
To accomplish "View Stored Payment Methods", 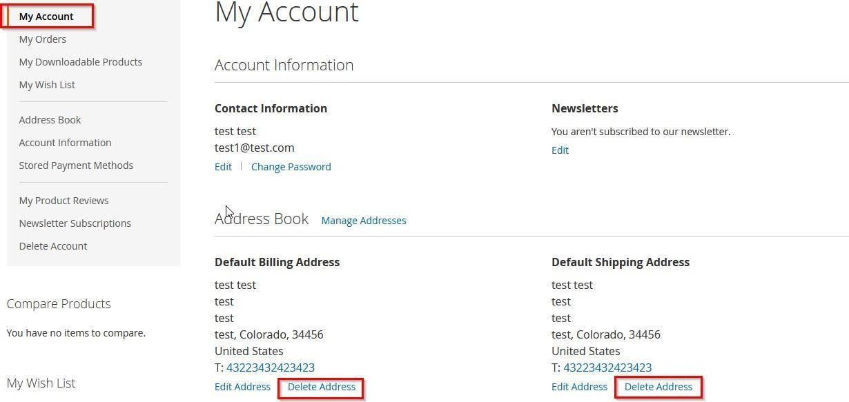I will click(x=76, y=165).
